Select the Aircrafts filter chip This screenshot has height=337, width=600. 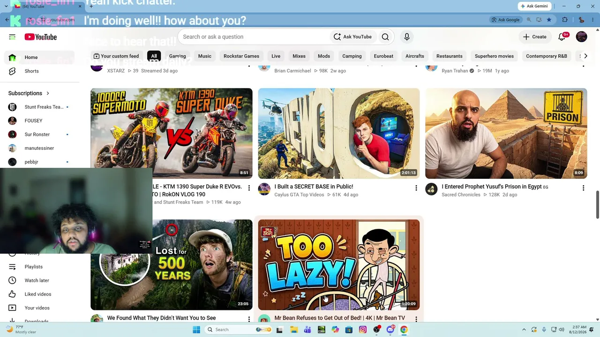pyautogui.click(x=415, y=56)
